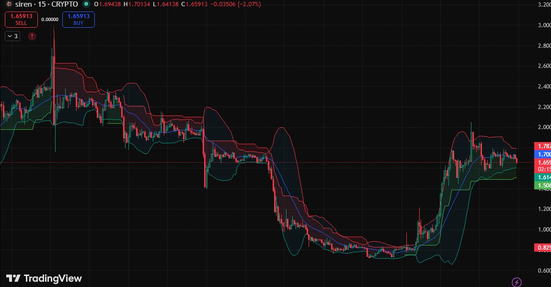This screenshot has width=551, height=287.
Task: Click the red 0.82 price label
Action: coord(542,248)
